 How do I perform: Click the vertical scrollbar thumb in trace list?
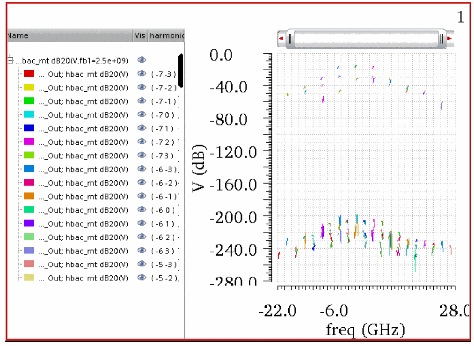181,70
